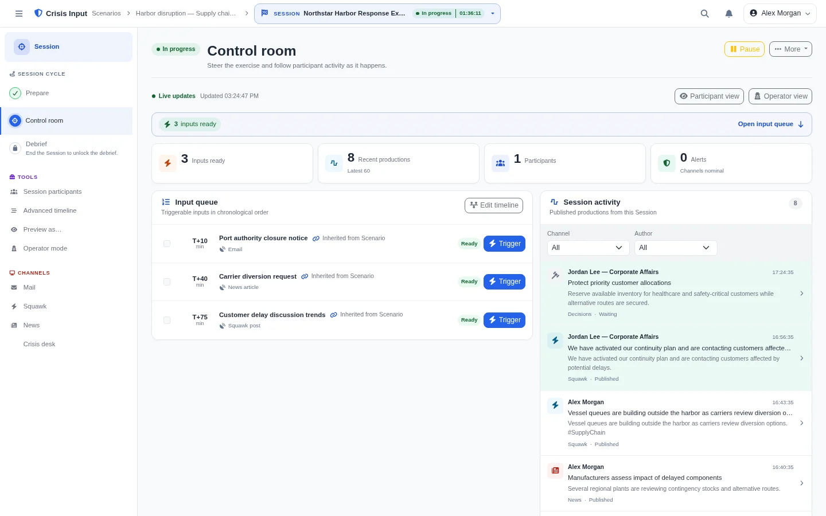826x516 pixels.
Task: Click the session flag icon in header
Action: (264, 13)
